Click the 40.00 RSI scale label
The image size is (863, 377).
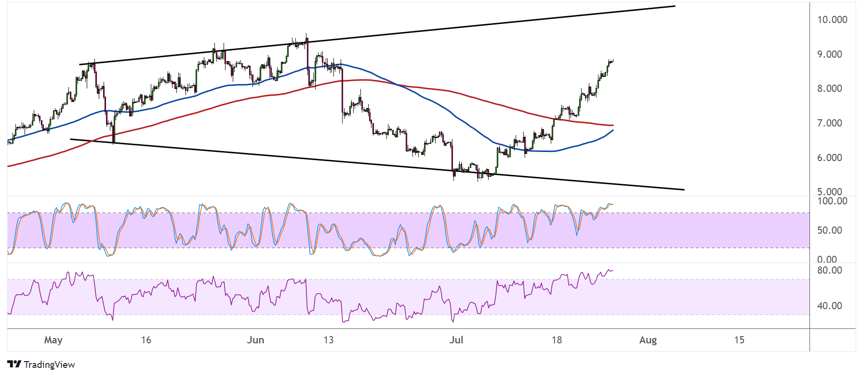[x=830, y=306]
